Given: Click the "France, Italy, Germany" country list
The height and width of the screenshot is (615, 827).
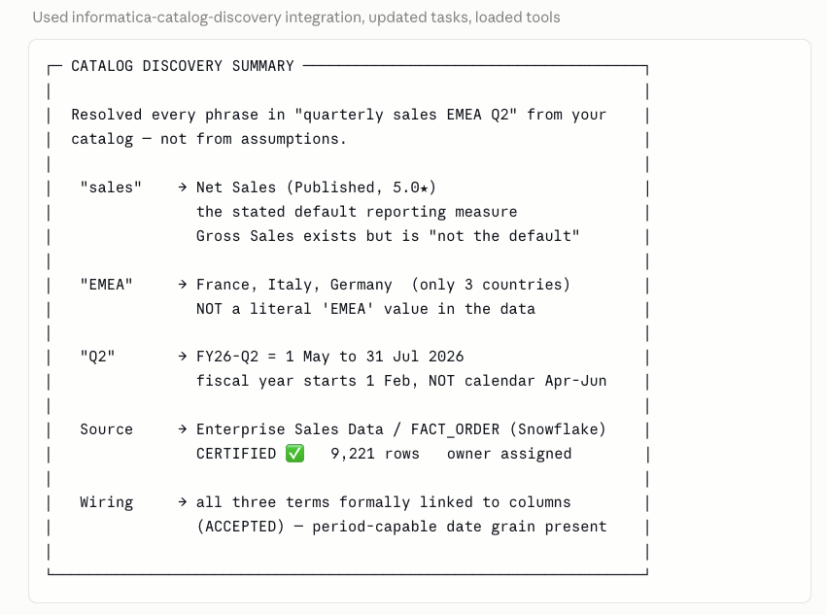Looking at the screenshot, I should (x=294, y=285).
